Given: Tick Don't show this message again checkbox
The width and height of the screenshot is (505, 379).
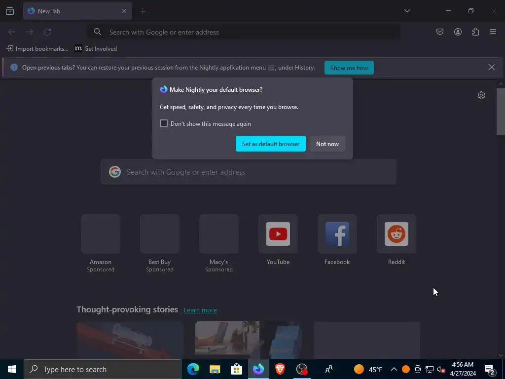Looking at the screenshot, I should 164,123.
